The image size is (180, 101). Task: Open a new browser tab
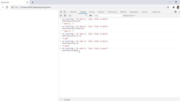coord(33,2)
